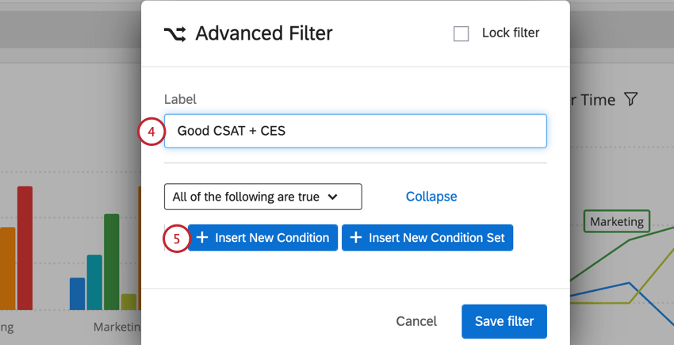Cancel the advanced filter dialog
This screenshot has width=674, height=345.
point(416,321)
